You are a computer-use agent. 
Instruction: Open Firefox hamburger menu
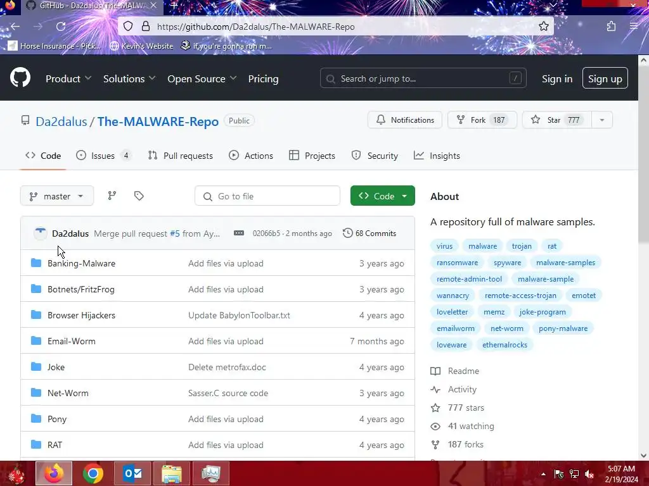click(633, 27)
